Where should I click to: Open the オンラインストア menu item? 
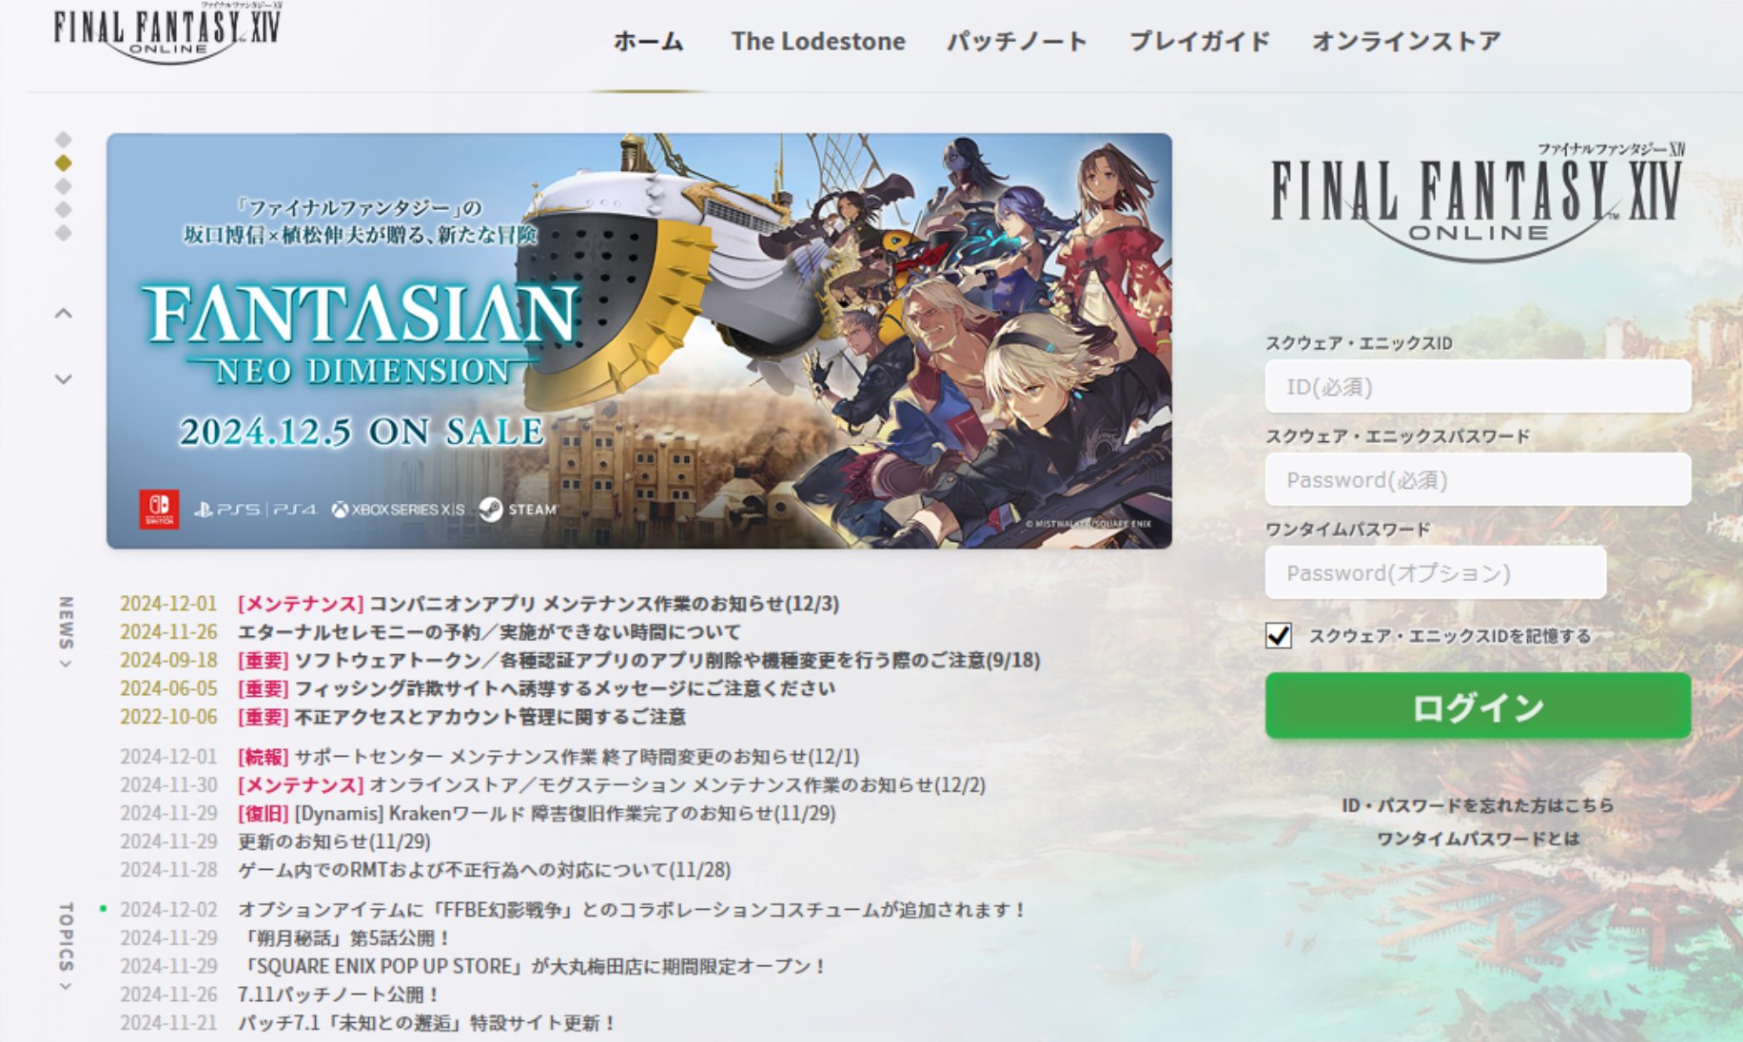[1406, 41]
